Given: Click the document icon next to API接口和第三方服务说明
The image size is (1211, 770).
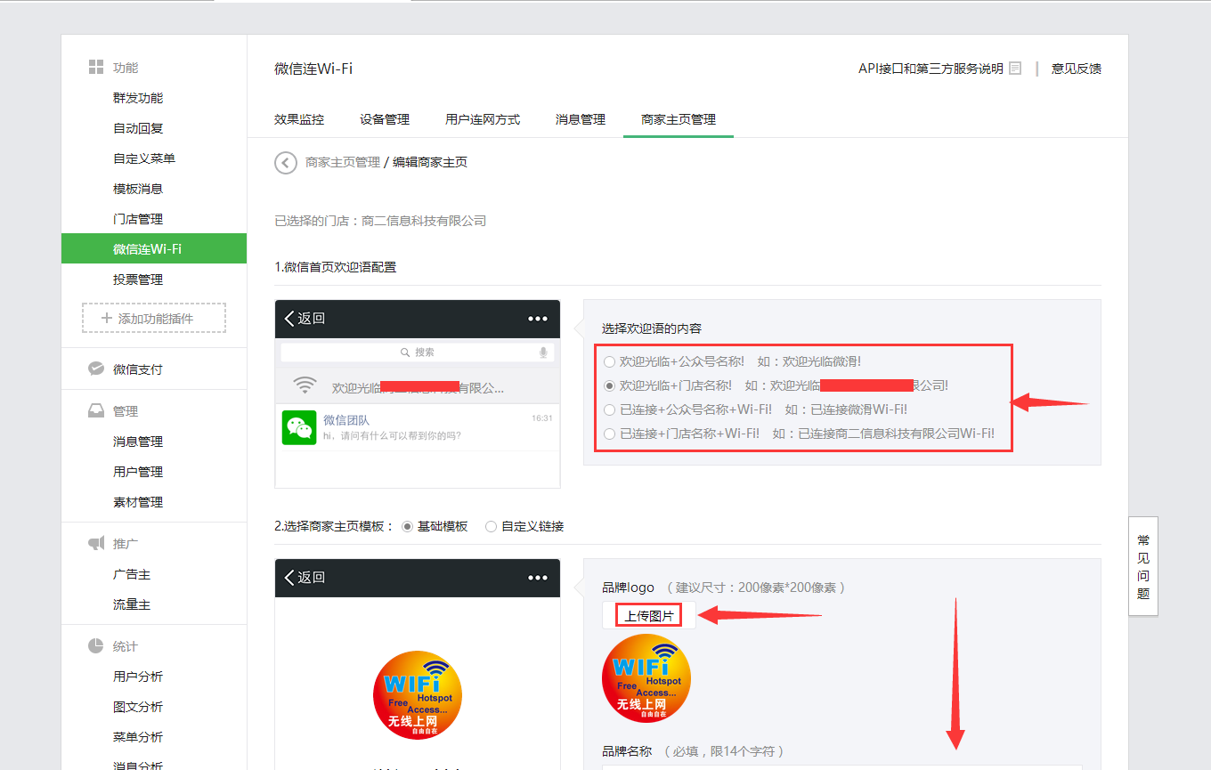Looking at the screenshot, I should tap(1015, 69).
